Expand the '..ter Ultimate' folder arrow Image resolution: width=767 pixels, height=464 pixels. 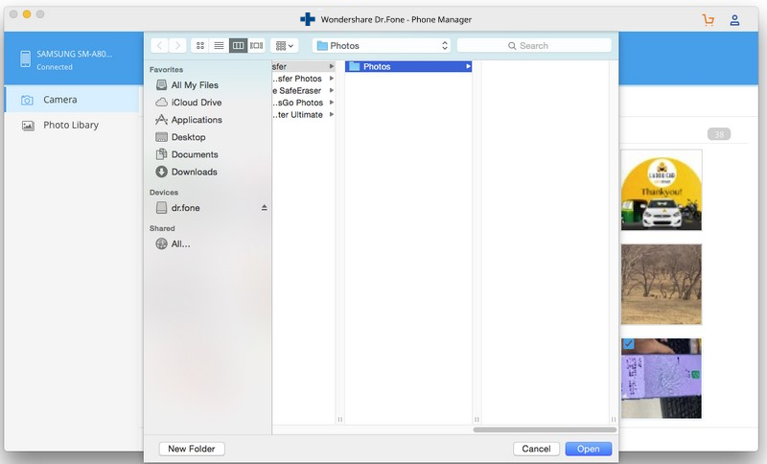point(332,114)
